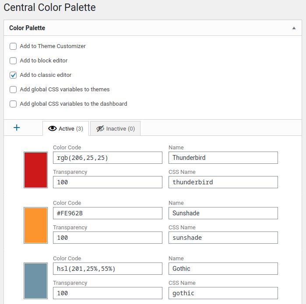Open the red Thunderbird color swatch

pos(35,170)
